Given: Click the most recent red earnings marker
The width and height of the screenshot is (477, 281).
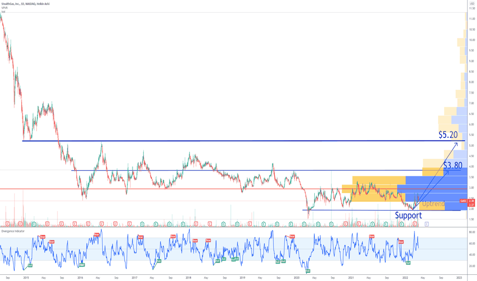Looking at the screenshot, I should click(x=415, y=224).
